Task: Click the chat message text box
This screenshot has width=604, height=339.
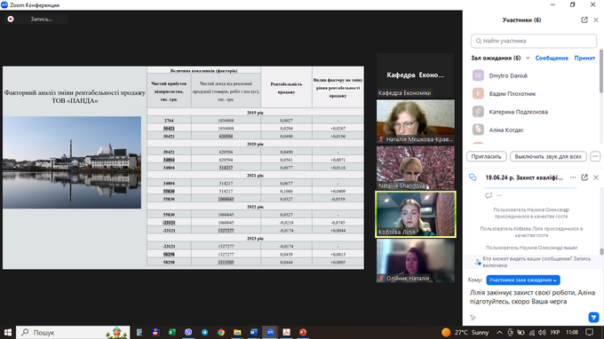Action: (533, 297)
